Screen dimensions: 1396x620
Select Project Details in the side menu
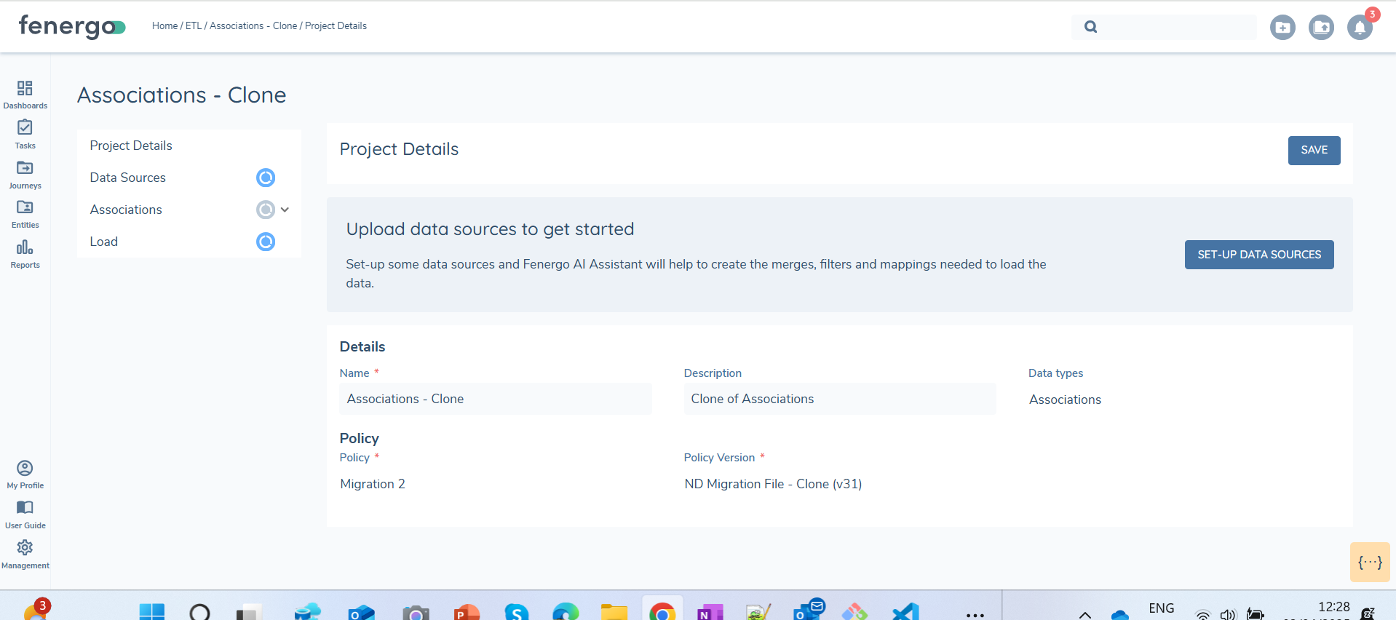(131, 146)
